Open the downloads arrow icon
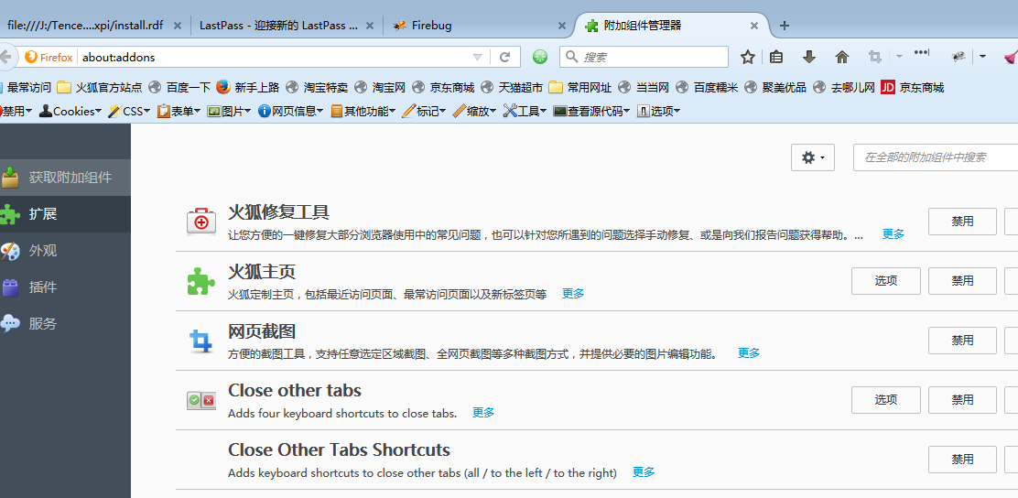Image resolution: width=1018 pixels, height=498 pixels. (x=809, y=57)
